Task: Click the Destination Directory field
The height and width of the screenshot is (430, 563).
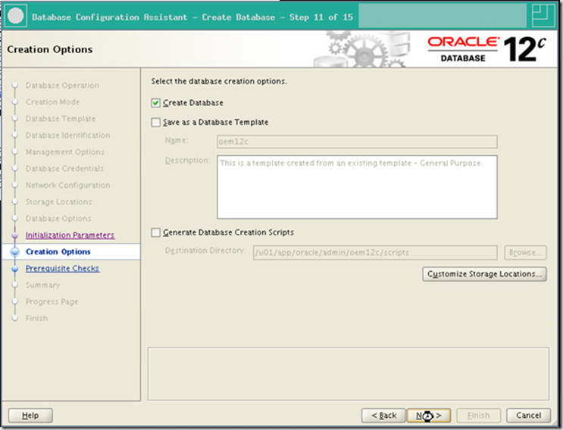Action: (x=375, y=253)
